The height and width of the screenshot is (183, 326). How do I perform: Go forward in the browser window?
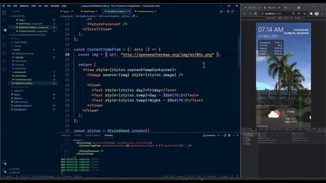[250, 14]
